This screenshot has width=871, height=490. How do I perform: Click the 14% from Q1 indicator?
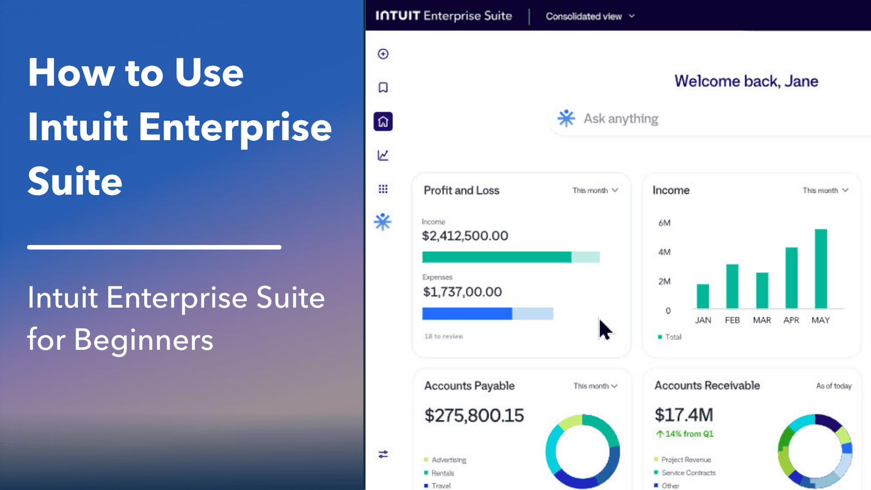pos(684,434)
